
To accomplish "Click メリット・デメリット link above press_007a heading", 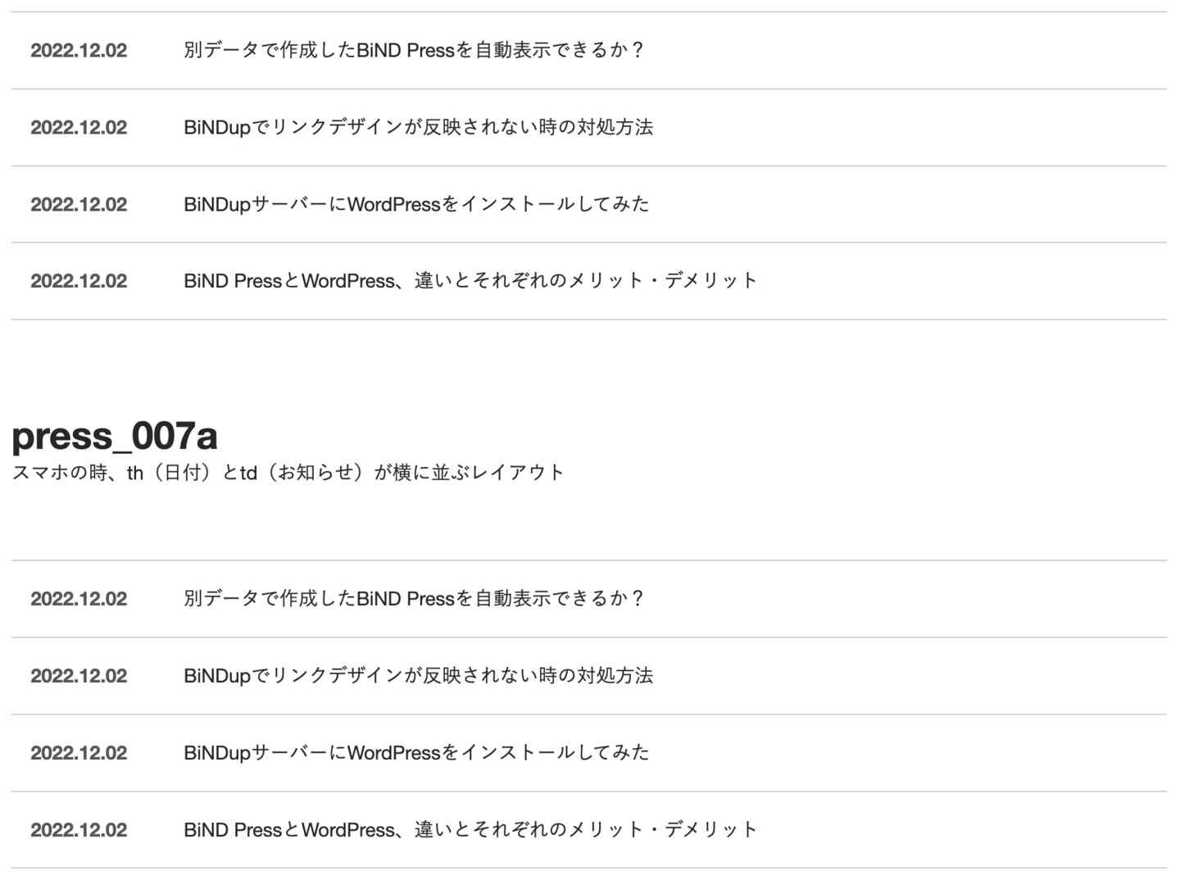I will pyautogui.click(x=471, y=280).
